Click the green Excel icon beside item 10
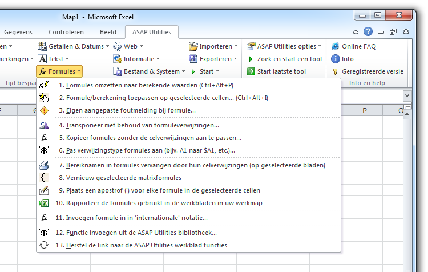This screenshot has height=272, width=428. pyautogui.click(x=44, y=203)
